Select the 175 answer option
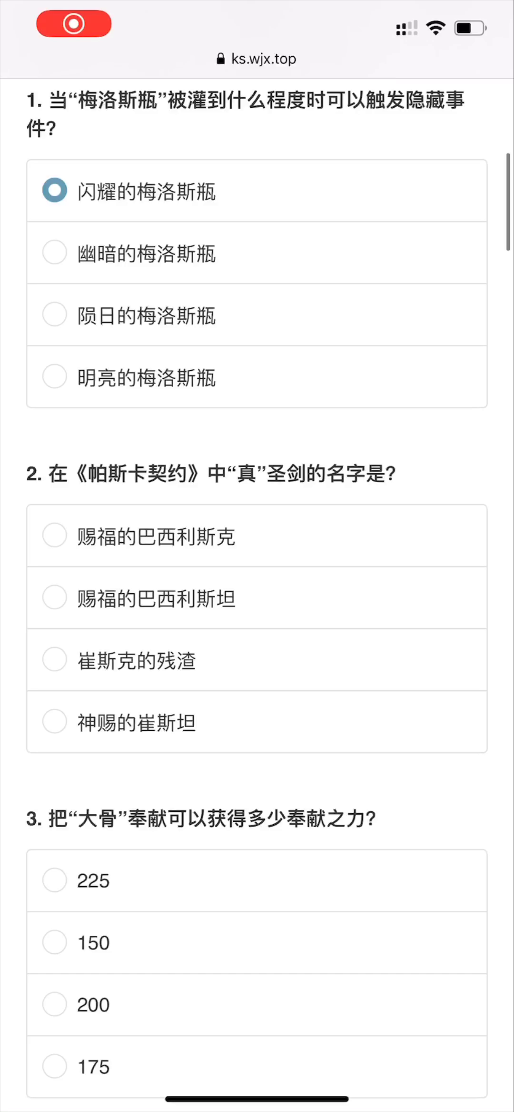The width and height of the screenshot is (514, 1112). (55, 1066)
